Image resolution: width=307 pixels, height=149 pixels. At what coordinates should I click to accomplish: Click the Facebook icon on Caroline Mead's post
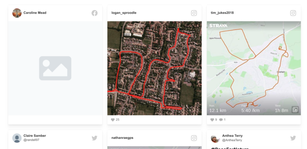tap(95, 13)
